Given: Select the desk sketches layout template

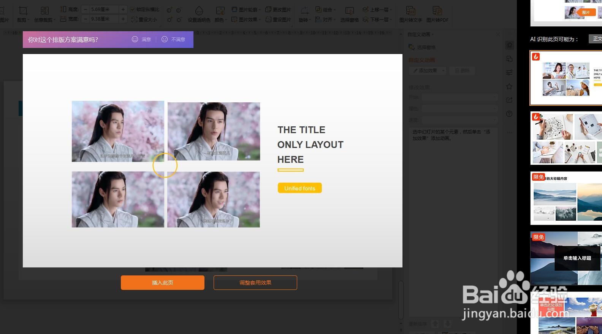Looking at the screenshot, I should tap(566, 138).
